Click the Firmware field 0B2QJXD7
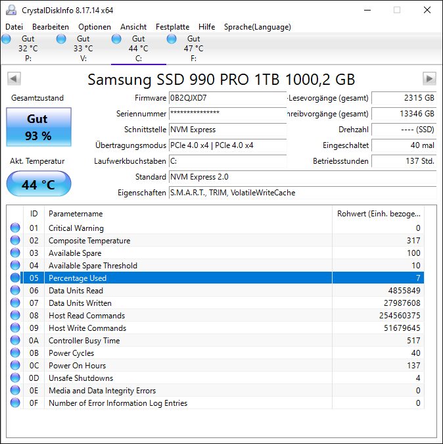443x444 pixels. [x=227, y=98]
